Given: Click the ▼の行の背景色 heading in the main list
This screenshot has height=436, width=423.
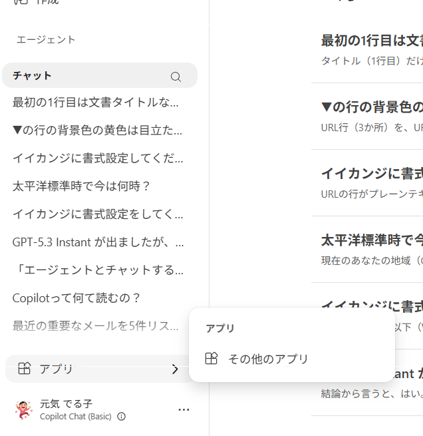Looking at the screenshot, I should click(x=371, y=107).
